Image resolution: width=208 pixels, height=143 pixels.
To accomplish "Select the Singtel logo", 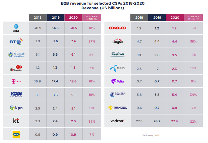I will click(117, 41).
